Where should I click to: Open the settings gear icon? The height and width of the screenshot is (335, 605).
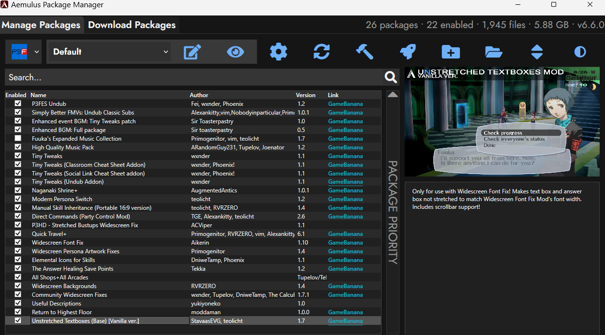(x=279, y=52)
